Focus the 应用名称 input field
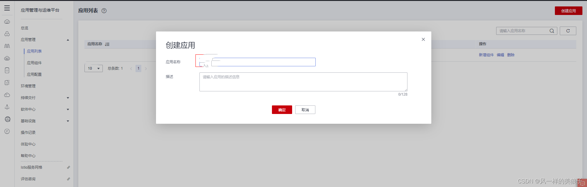The image size is (587, 187). [x=257, y=62]
